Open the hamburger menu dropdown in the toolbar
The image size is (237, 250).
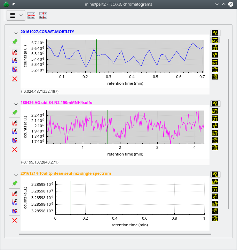(x=16, y=15)
